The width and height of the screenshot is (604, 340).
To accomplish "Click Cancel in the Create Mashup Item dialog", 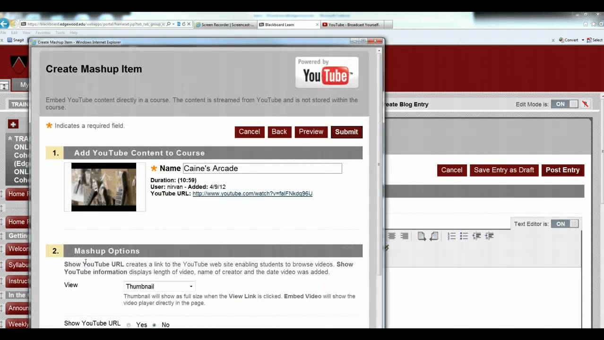I will (249, 132).
